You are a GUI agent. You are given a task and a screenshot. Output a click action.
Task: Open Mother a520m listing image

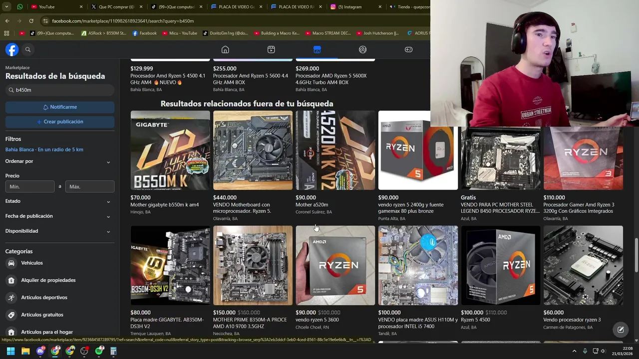[335, 150]
